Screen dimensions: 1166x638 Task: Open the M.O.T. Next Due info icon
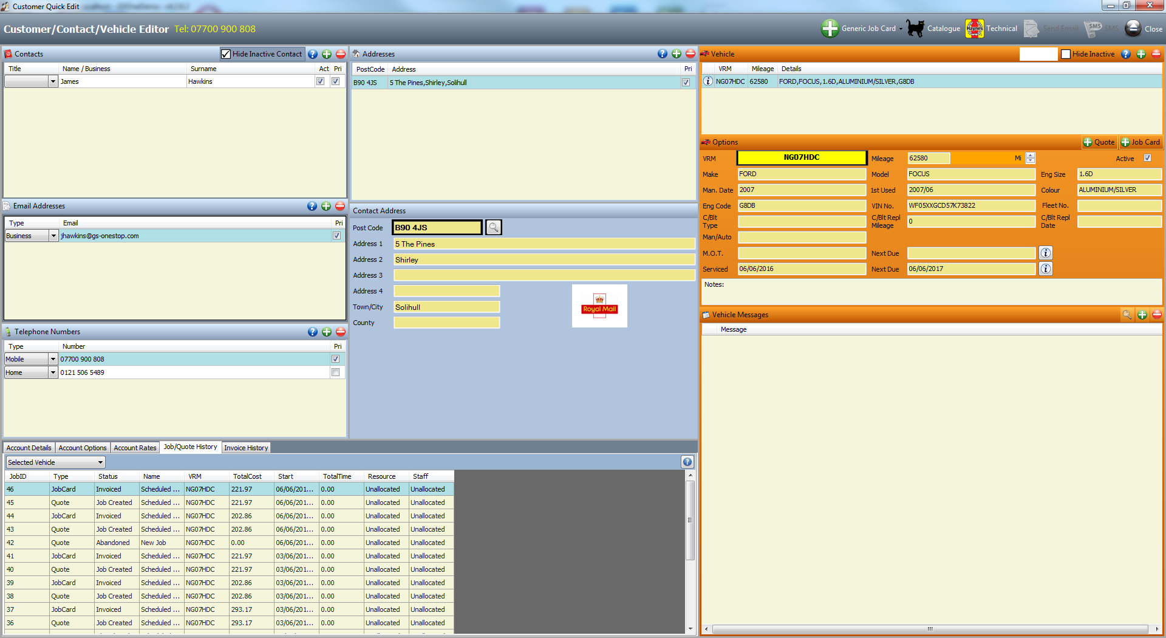pos(1046,253)
